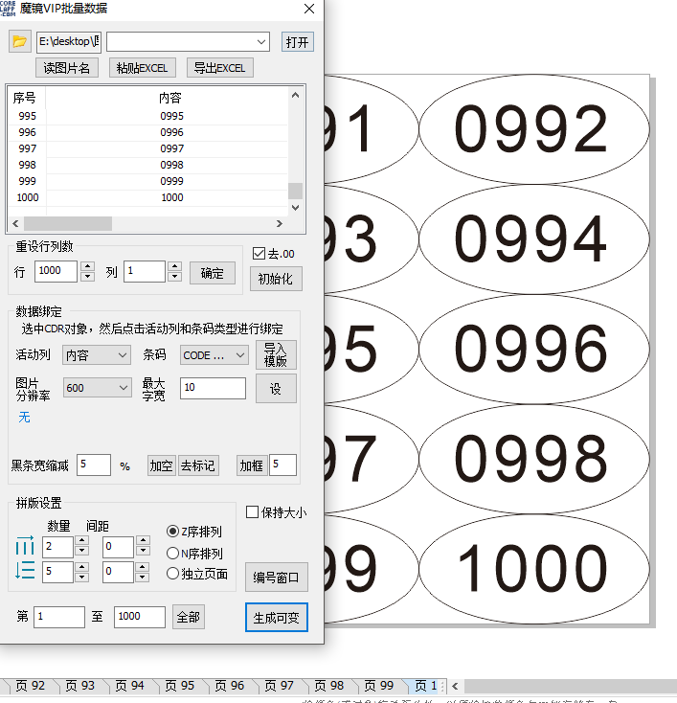Click the 确定 button for rows and columns
The width and height of the screenshot is (677, 703).
tap(212, 273)
